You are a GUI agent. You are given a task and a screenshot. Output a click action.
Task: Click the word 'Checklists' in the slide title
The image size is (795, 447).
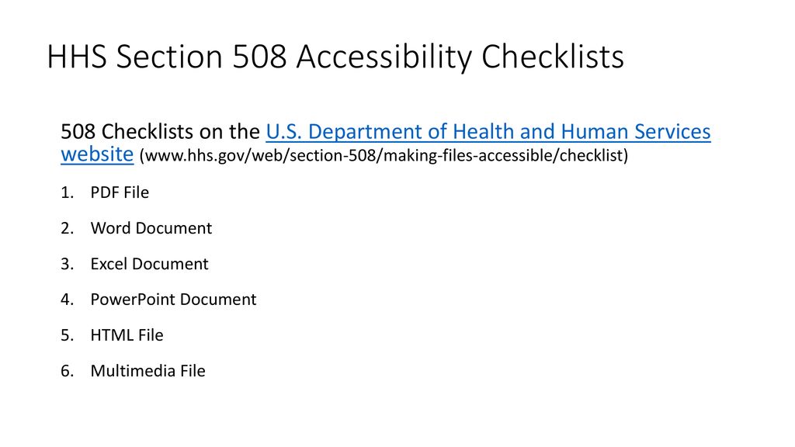coord(553,56)
